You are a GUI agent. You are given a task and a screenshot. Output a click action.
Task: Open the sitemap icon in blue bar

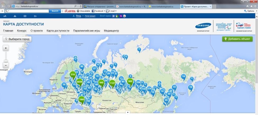(x=15, y=16)
